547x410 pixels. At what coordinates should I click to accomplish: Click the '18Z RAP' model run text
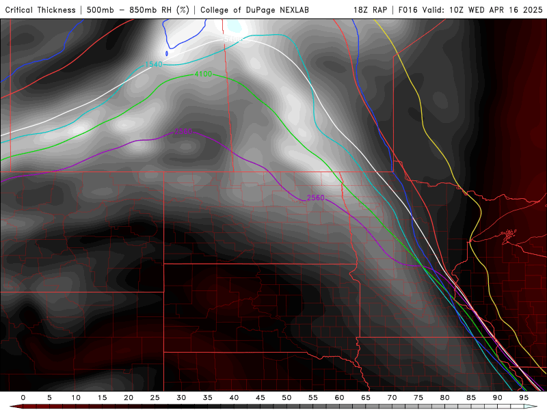click(370, 10)
